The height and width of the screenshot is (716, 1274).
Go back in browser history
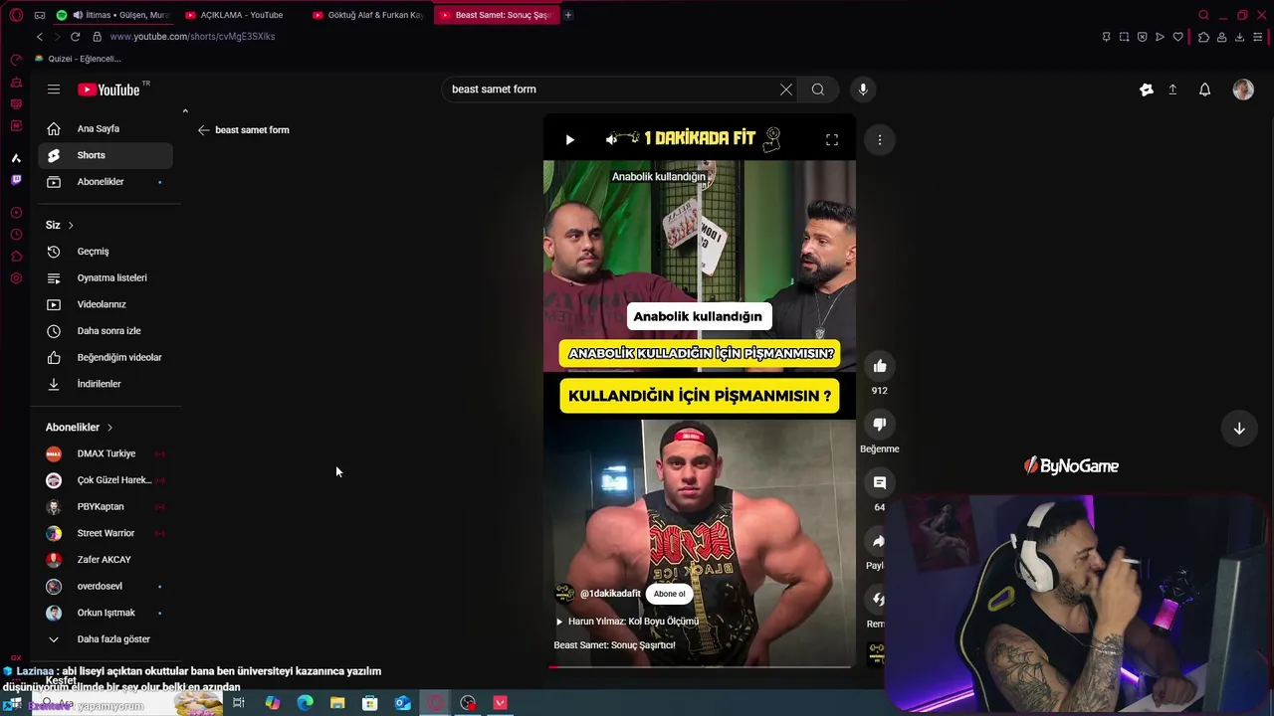pos(40,37)
